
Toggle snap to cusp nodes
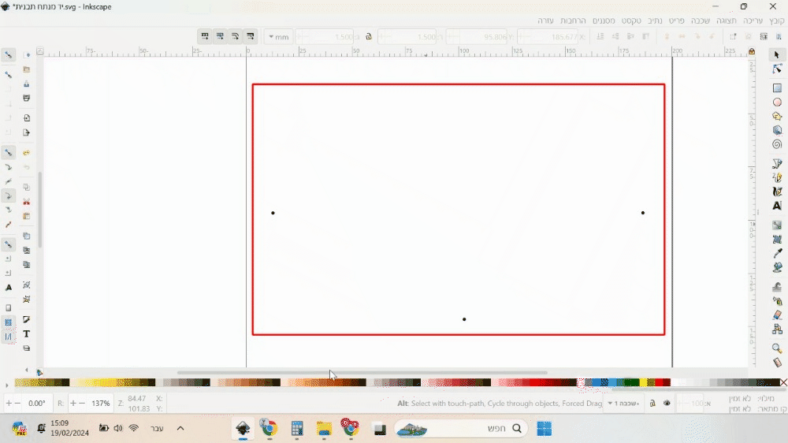tap(9, 195)
